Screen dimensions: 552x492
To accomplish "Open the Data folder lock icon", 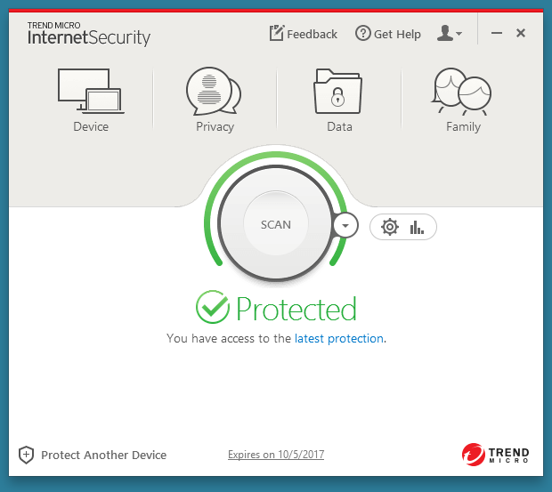I will point(338,90).
